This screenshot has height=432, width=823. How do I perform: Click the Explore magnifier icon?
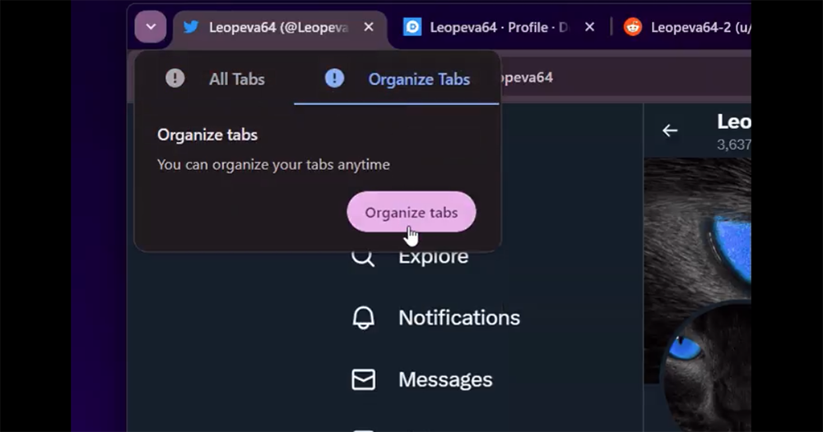363,257
